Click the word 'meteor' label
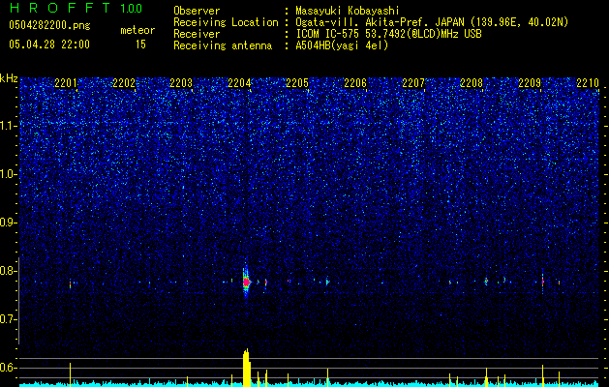 (137, 30)
